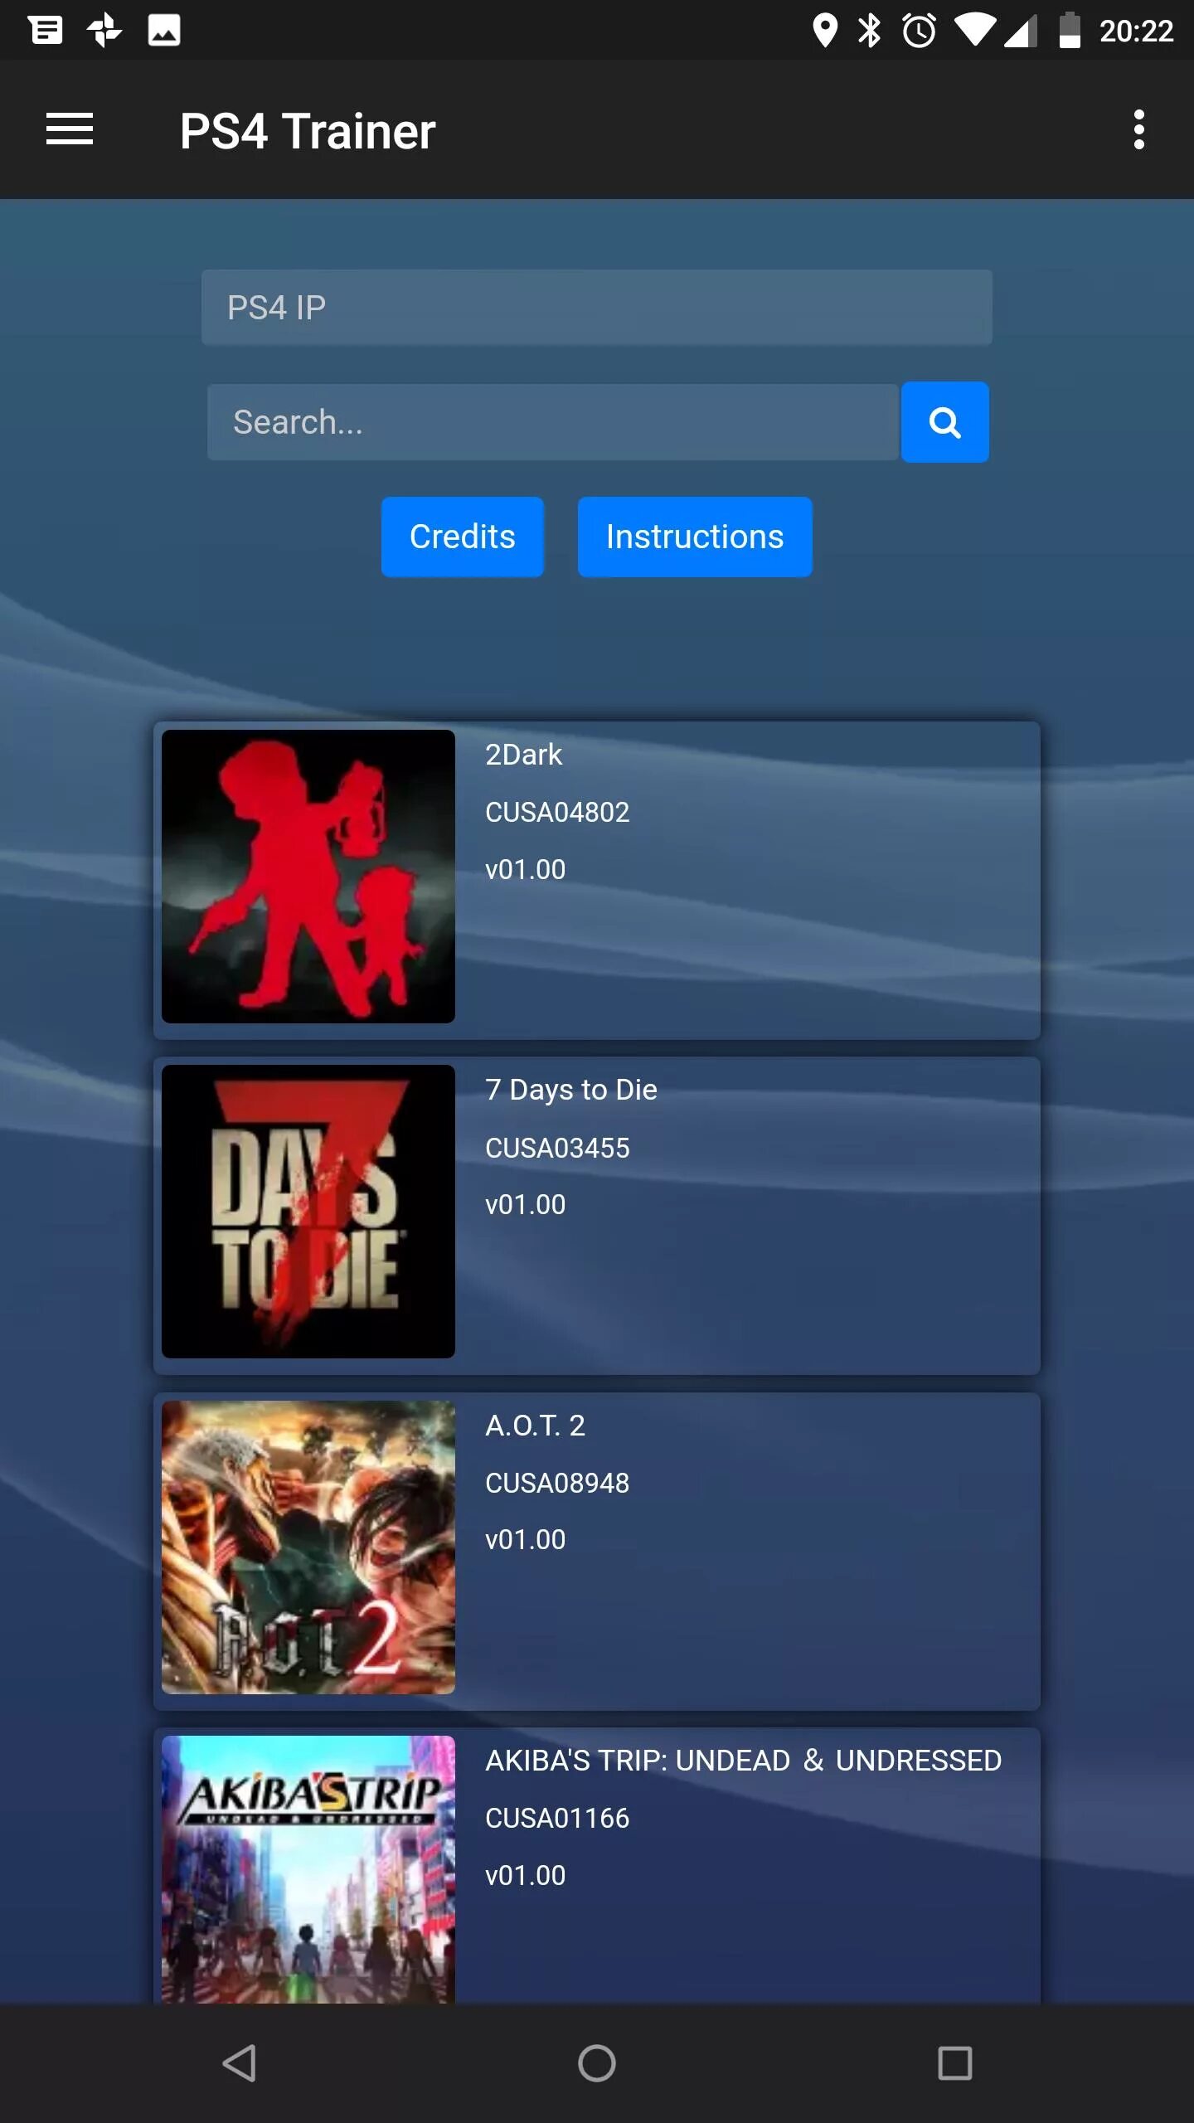Tap the message notification icon in status bar
Screen dimensions: 1194x2123
(45, 31)
